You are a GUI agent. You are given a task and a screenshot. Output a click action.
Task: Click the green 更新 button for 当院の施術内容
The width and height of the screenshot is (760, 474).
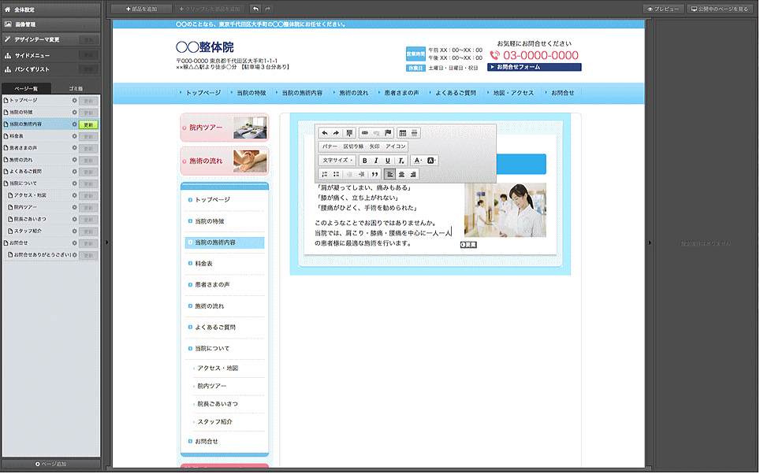click(89, 124)
